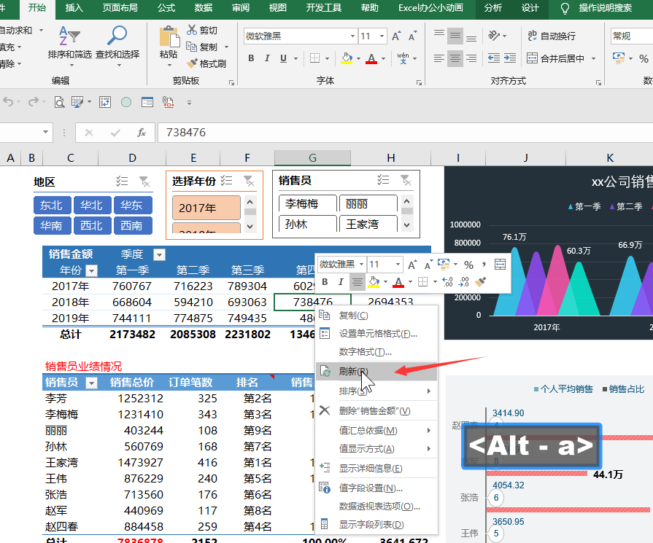
Task: Toggle underline in ribbon font group
Action: coord(284,58)
